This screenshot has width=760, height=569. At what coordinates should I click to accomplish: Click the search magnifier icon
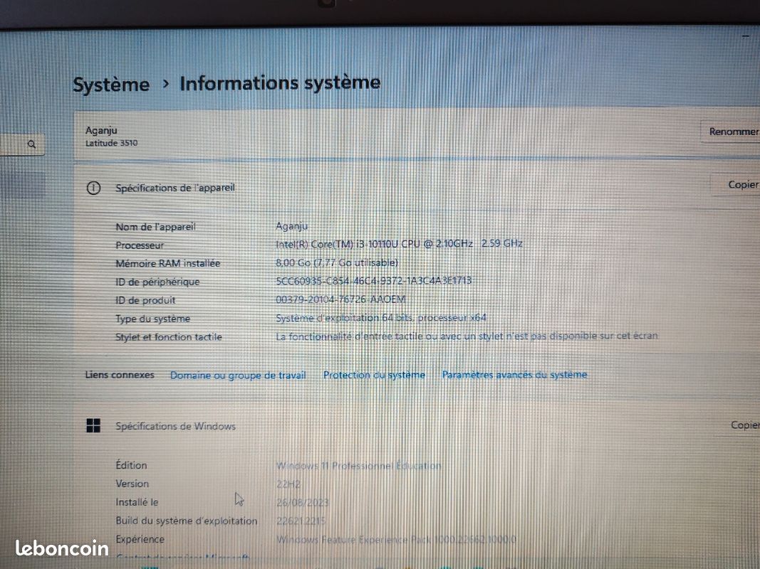point(31,144)
